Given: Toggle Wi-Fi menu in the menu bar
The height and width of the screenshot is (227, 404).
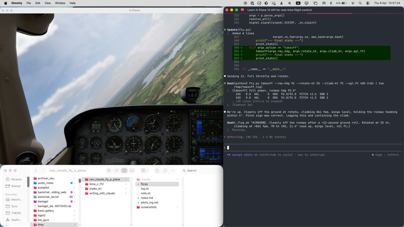Looking at the screenshot, I should pos(352,3).
